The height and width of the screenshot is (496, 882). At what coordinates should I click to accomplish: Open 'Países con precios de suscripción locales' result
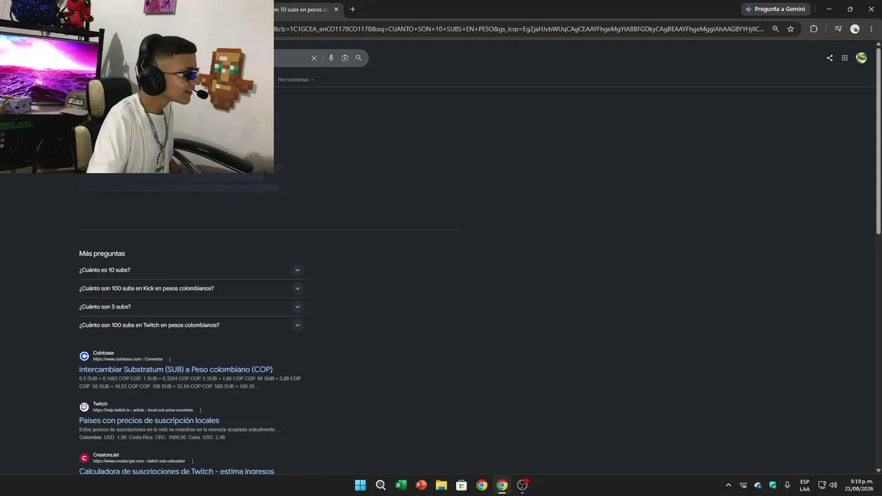(149, 421)
